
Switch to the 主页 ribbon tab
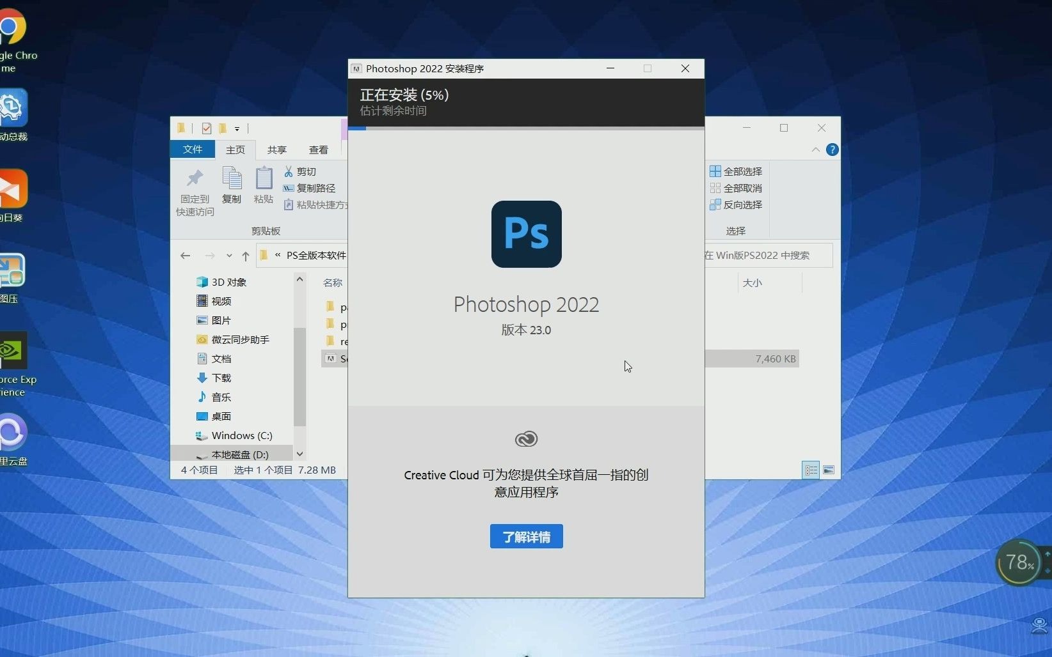point(235,150)
